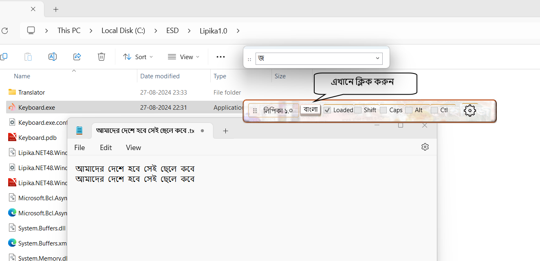Click the Refresh icon beside address bar
The width and height of the screenshot is (540, 261).
click(x=5, y=31)
